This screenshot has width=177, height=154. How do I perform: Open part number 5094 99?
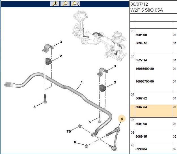[141, 35]
